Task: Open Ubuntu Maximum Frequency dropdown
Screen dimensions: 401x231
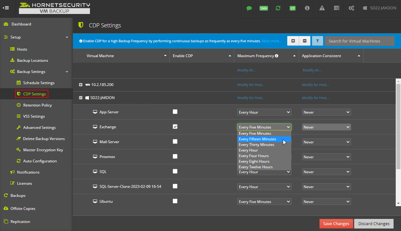Action: (264, 202)
